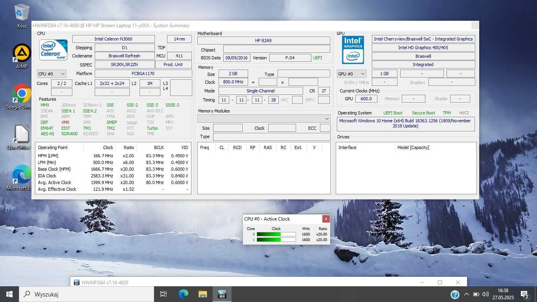Click the Intel Graphics logo
537x302 pixels.
(353, 50)
